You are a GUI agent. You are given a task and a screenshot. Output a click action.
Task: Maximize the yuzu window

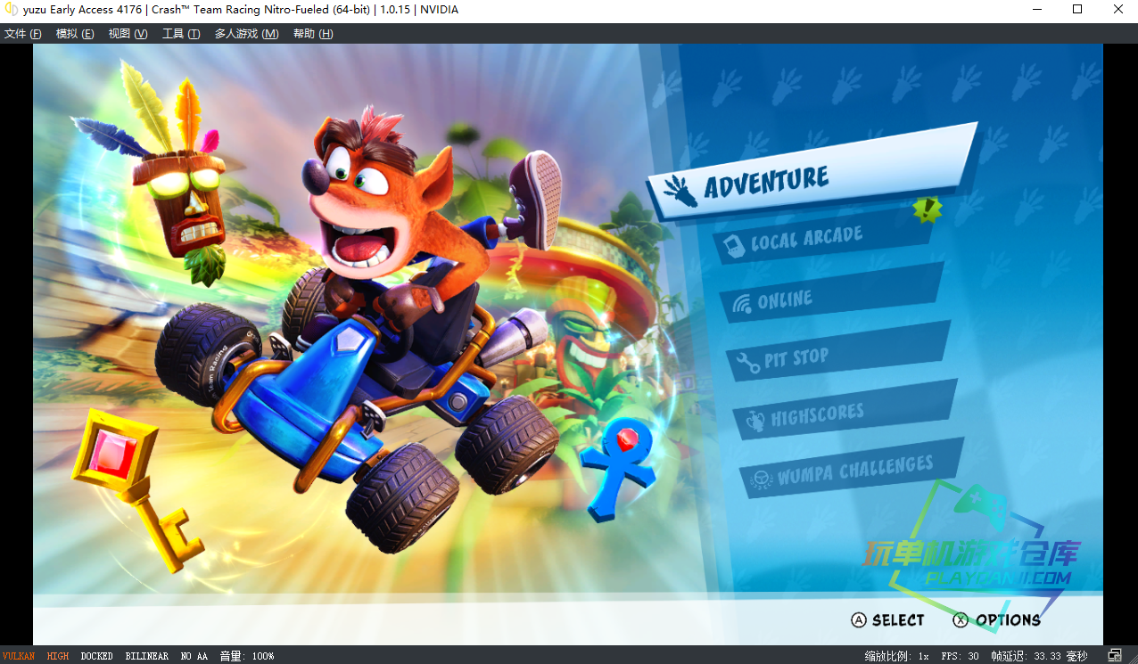coord(1077,10)
